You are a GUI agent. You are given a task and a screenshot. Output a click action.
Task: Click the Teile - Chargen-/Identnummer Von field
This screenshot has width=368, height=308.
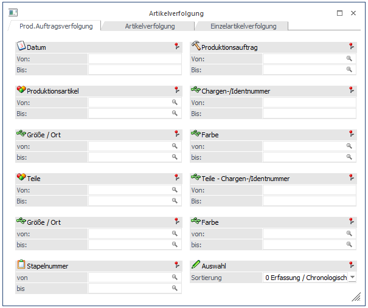tap(309, 190)
